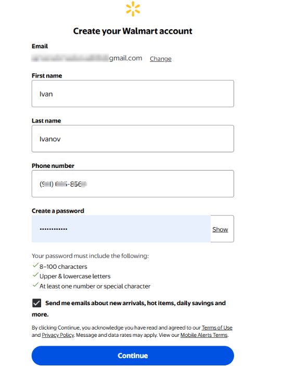Uncheck the promotional emails checkbox
The image size is (295, 380).
click(x=36, y=303)
